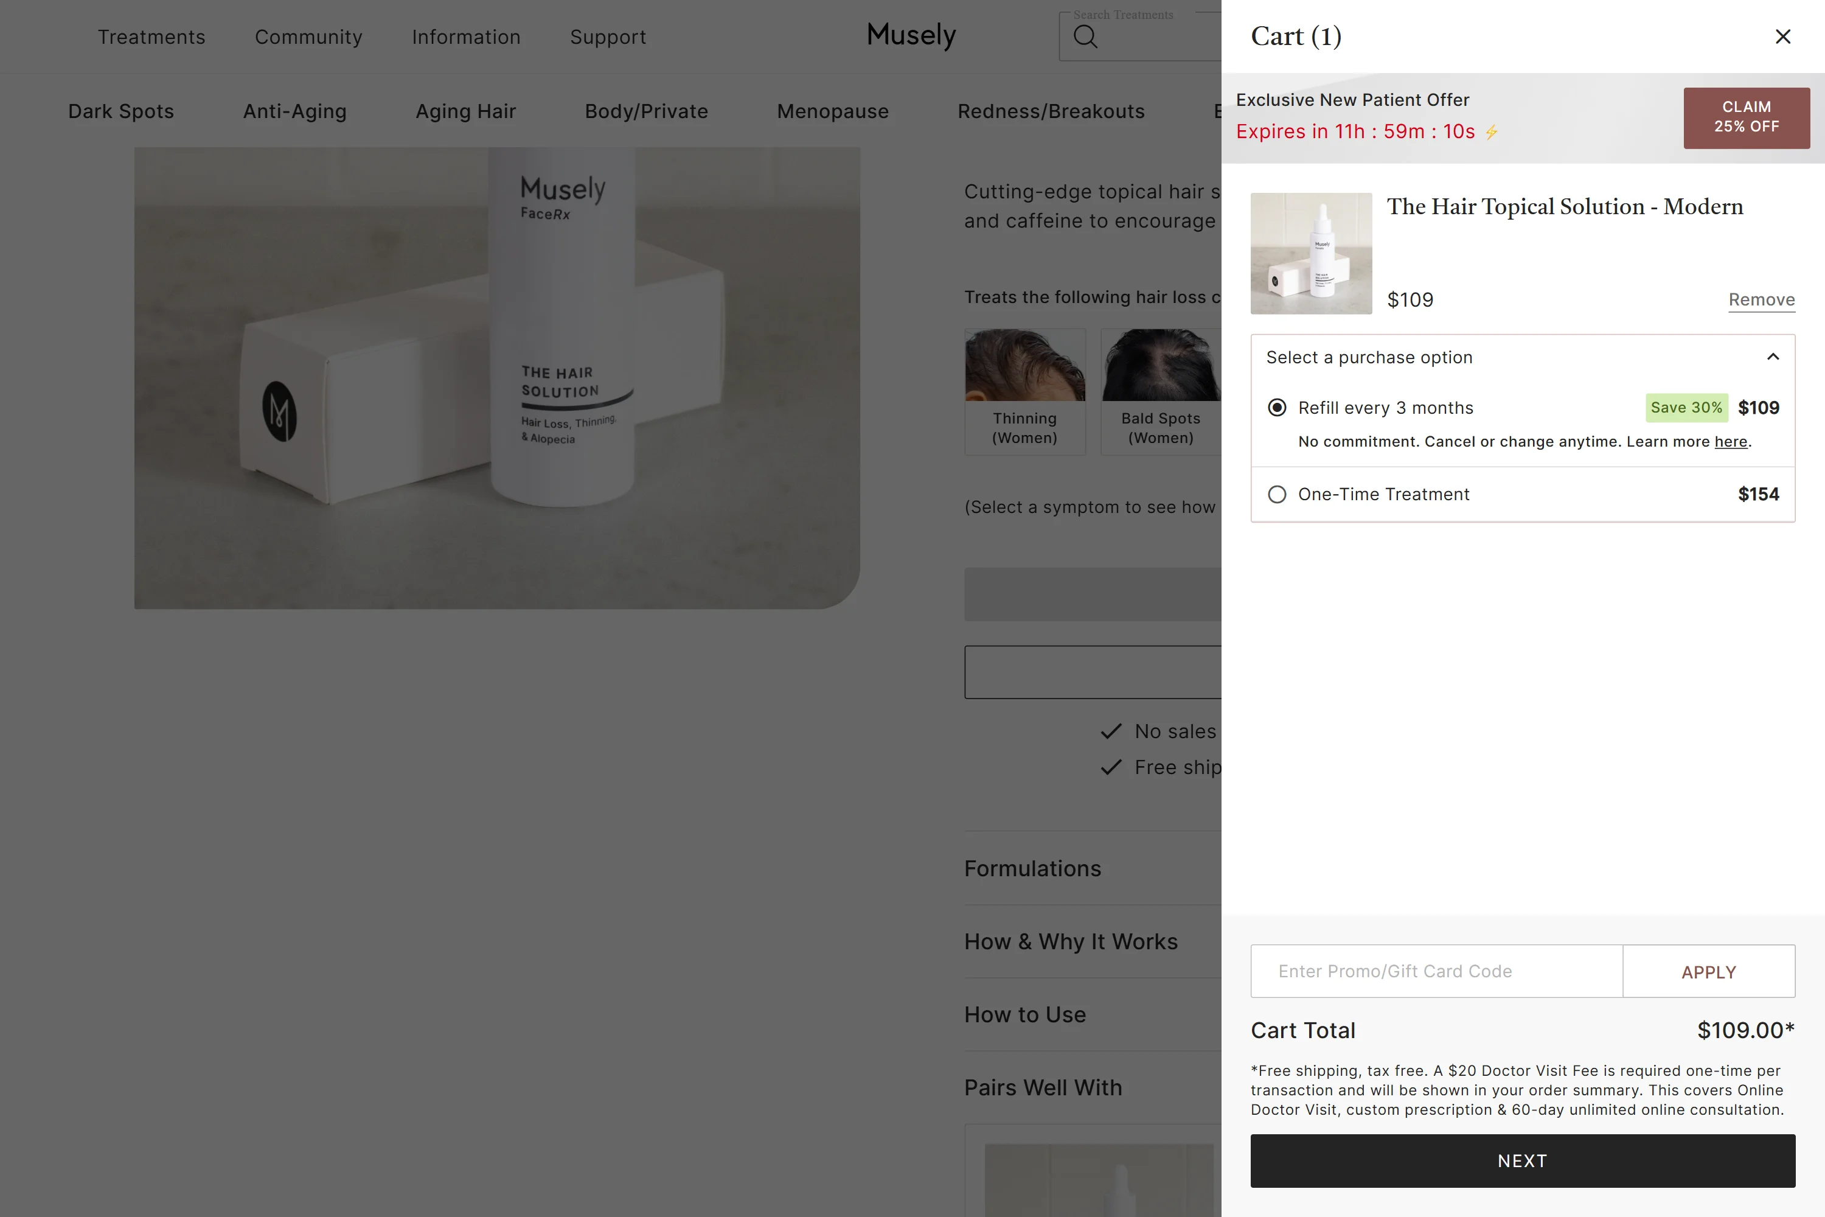Click the search magnifier icon

coord(1085,37)
